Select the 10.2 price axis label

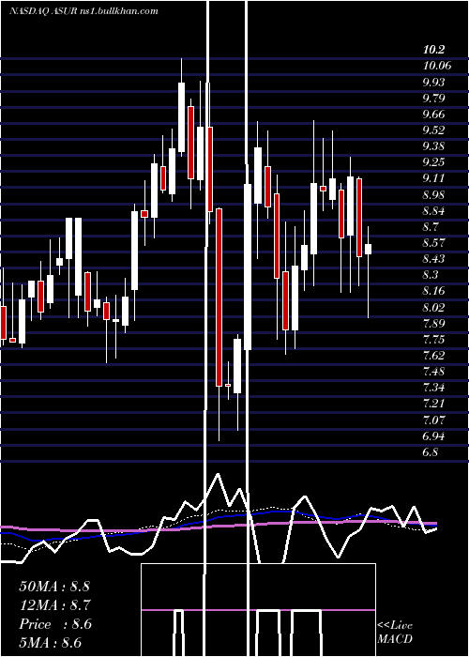tap(433, 51)
